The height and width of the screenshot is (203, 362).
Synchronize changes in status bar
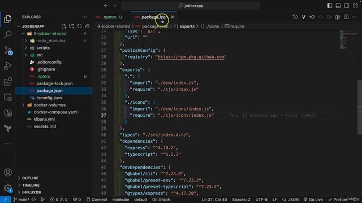34,200
